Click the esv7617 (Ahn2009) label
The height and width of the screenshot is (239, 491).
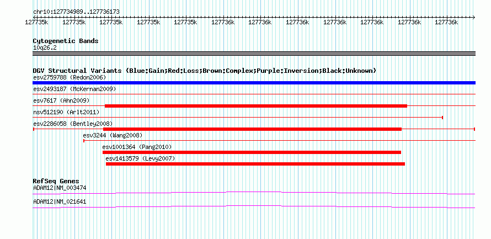pos(61,100)
